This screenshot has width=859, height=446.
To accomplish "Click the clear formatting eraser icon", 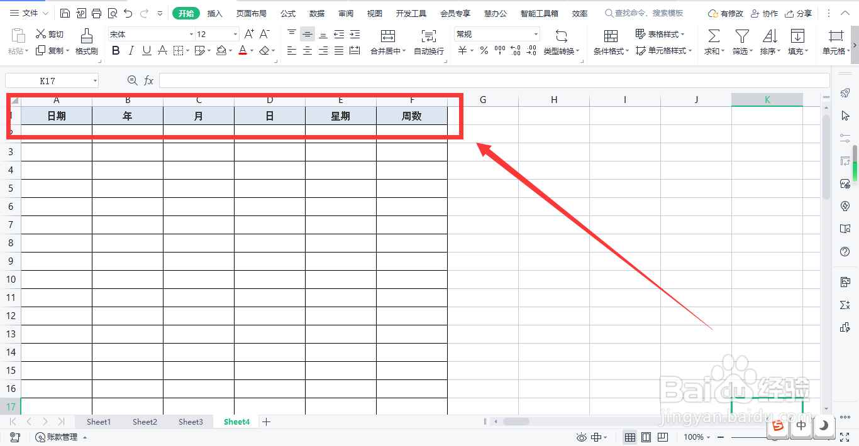I will tap(265, 51).
